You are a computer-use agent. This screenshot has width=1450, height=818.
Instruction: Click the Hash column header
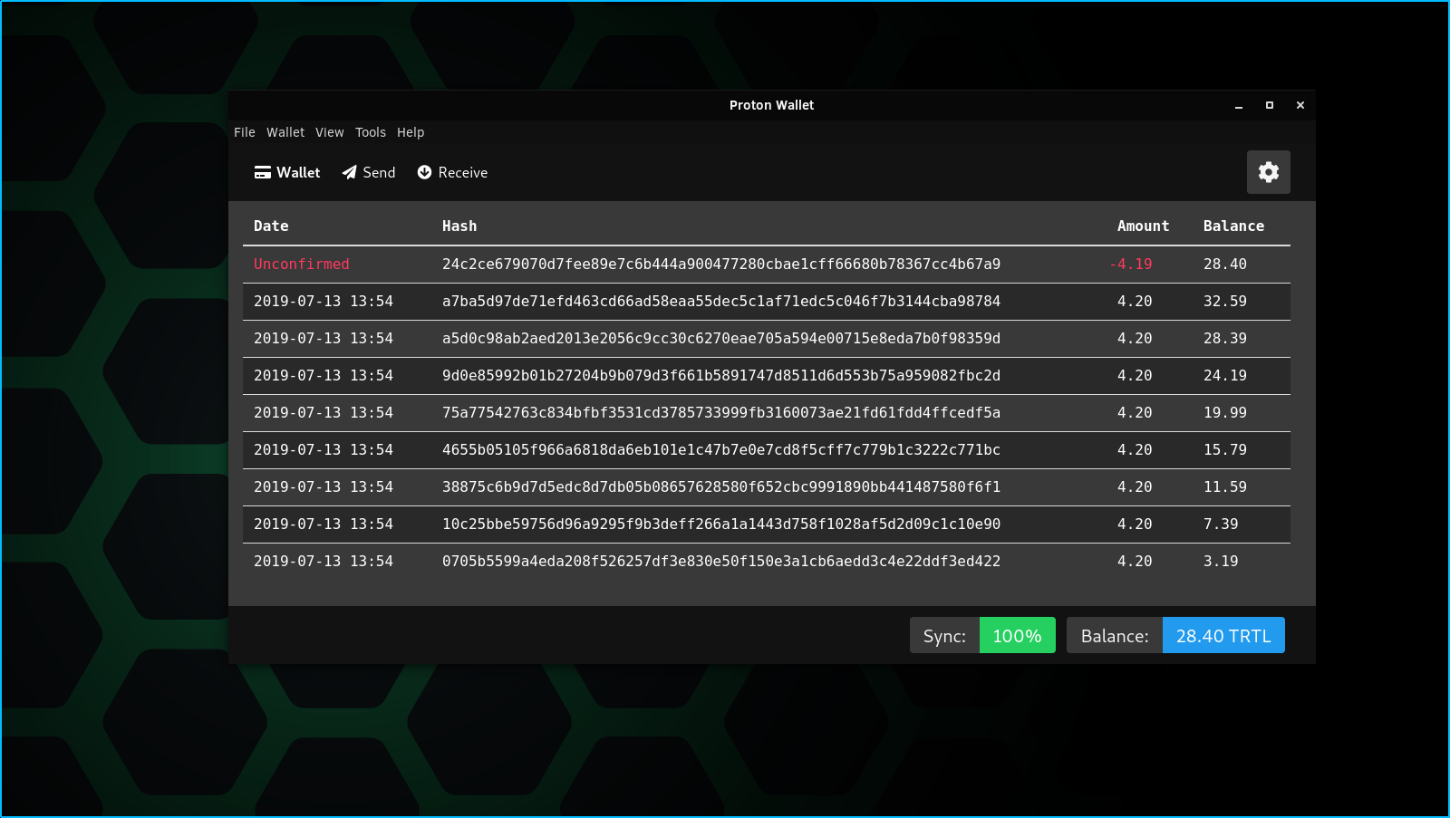coord(459,226)
